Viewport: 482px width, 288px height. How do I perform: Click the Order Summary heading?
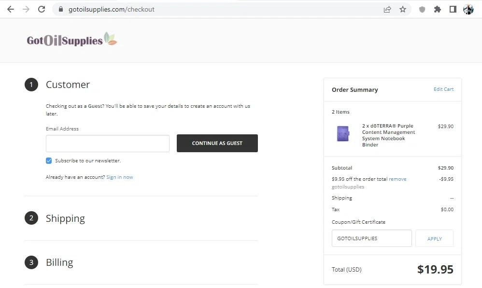click(x=354, y=90)
